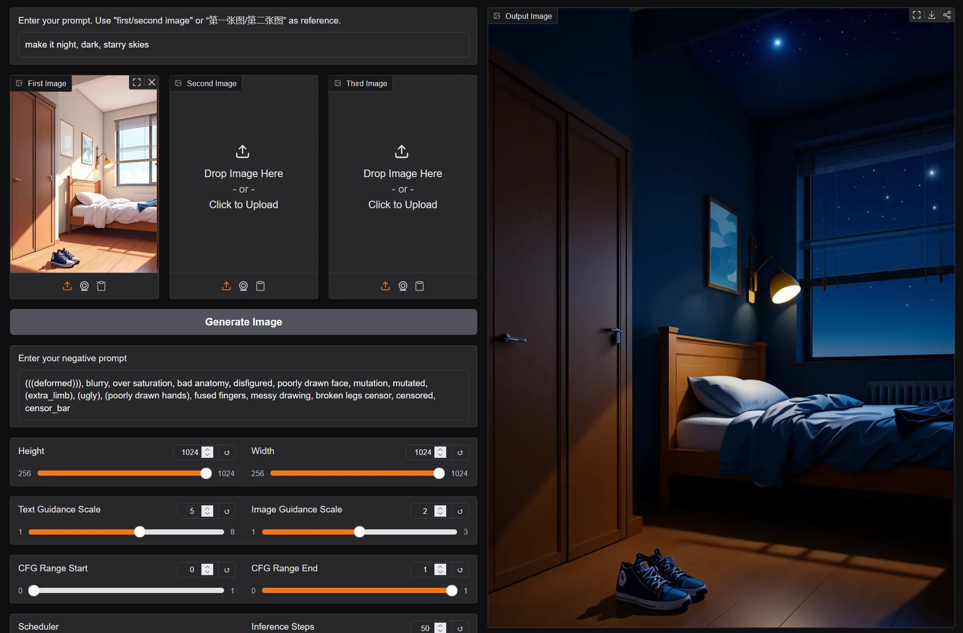The image size is (963, 633).
Task: Share the Output Image
Action: point(947,15)
